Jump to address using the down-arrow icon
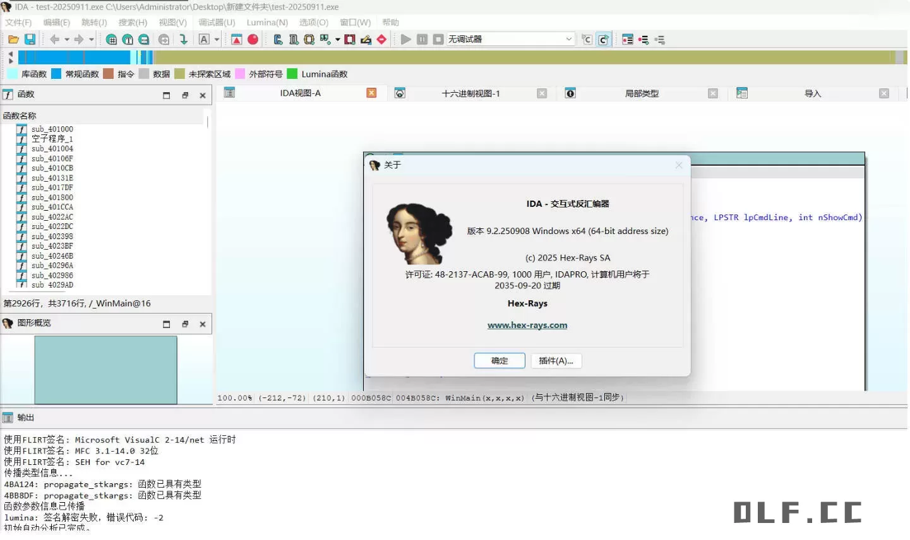This screenshot has height=540, width=910. pyautogui.click(x=184, y=39)
